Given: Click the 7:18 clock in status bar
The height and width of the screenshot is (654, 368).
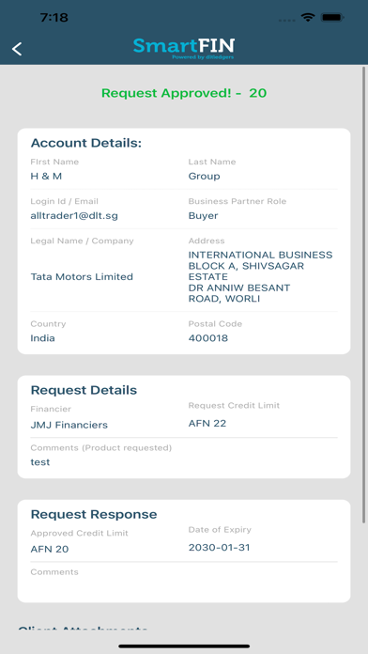Looking at the screenshot, I should pyautogui.click(x=54, y=18).
